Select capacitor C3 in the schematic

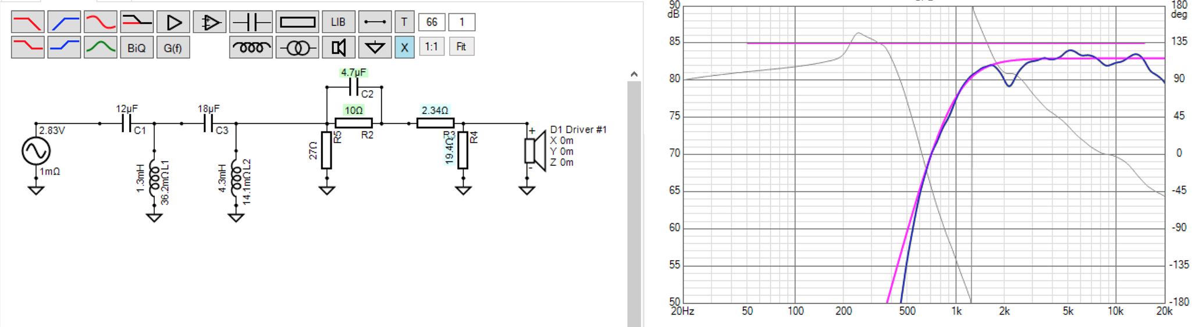(208, 123)
